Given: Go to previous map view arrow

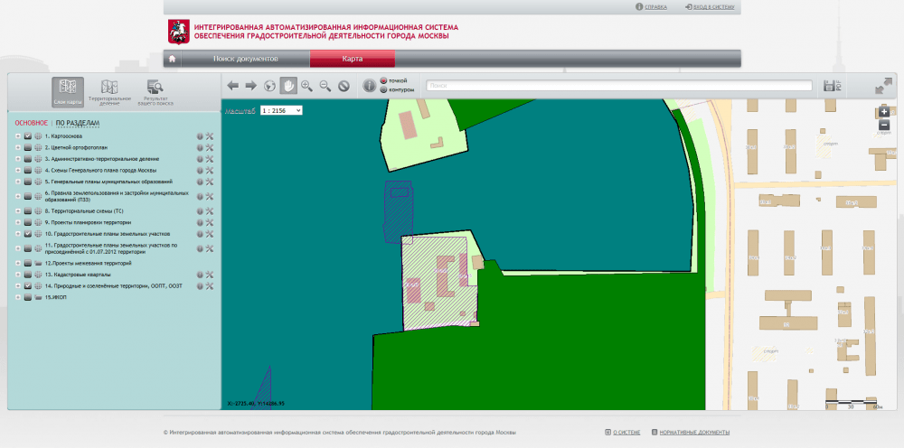Looking at the screenshot, I should [232, 86].
